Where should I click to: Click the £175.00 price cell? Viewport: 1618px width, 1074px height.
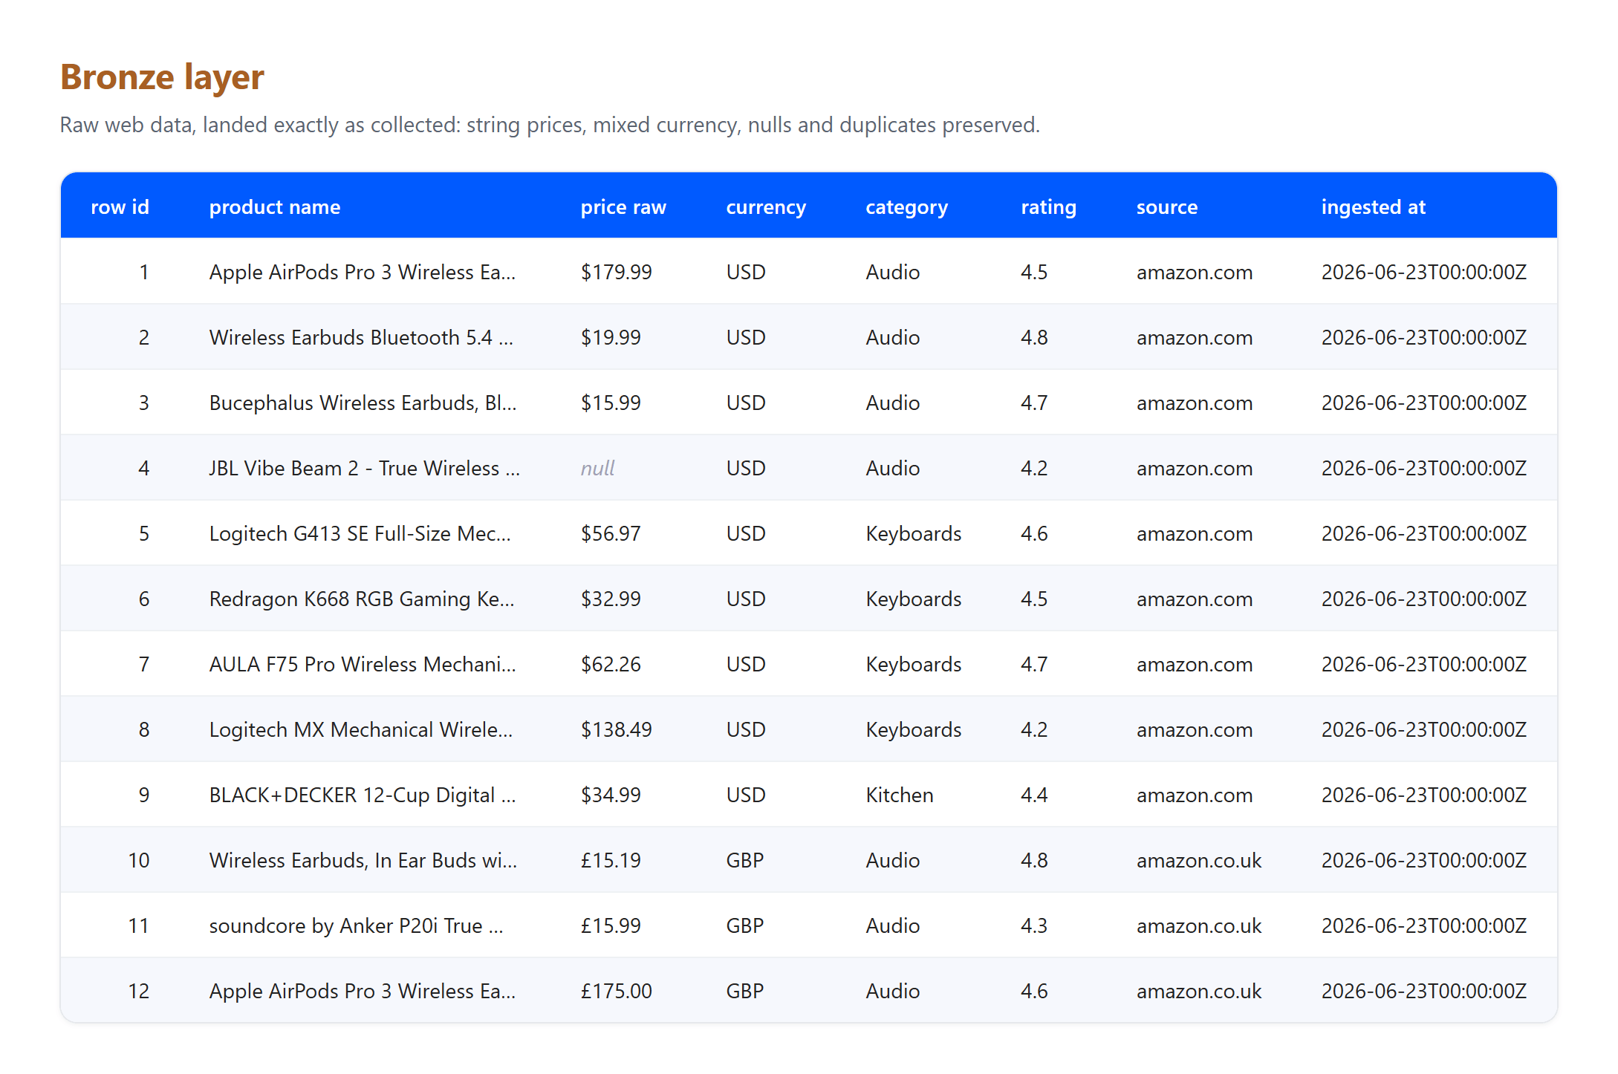[x=616, y=991]
